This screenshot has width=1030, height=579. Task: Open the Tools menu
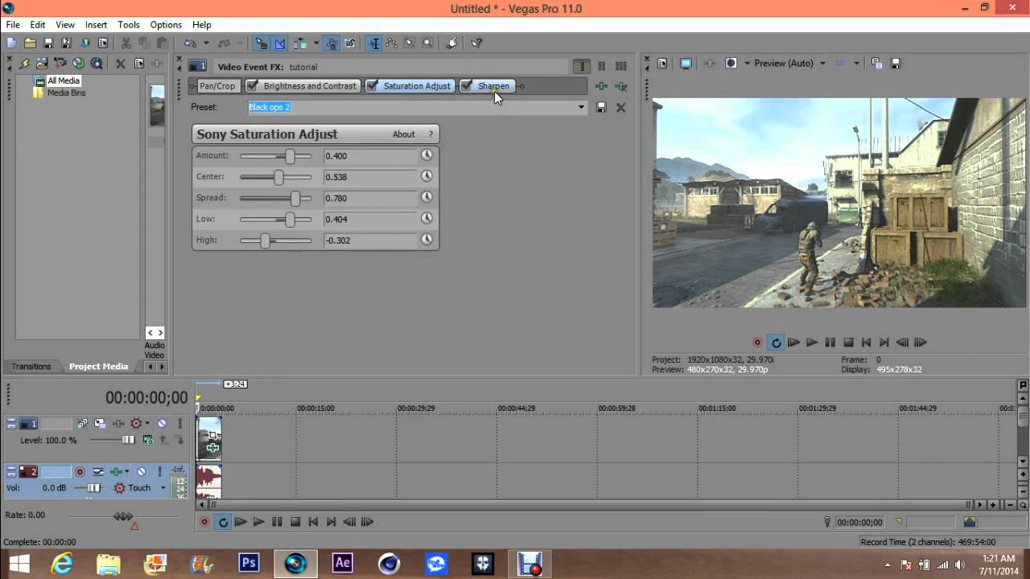point(129,25)
